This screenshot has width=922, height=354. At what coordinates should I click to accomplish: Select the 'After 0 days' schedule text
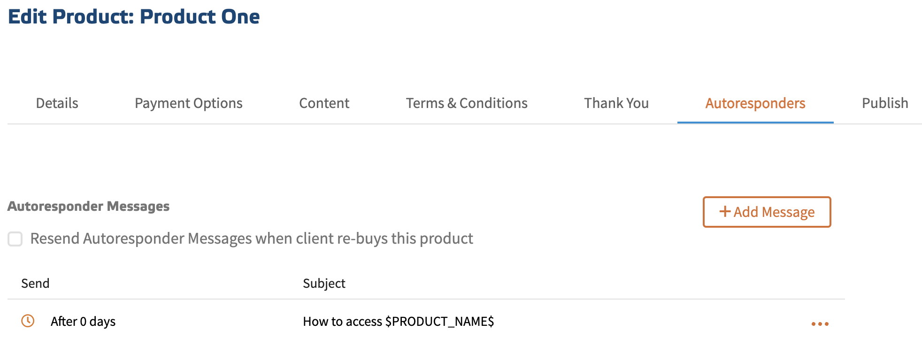(83, 322)
